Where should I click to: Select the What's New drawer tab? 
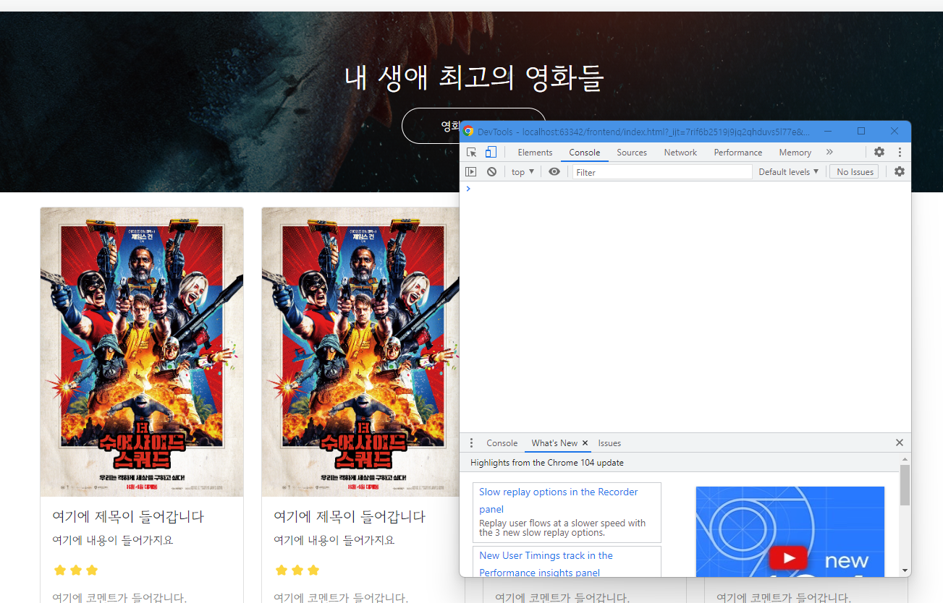tap(554, 443)
